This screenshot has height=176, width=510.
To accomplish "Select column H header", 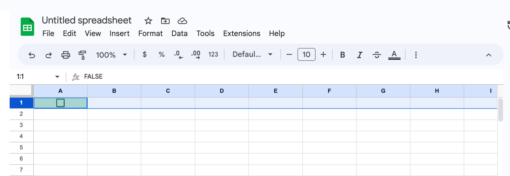I will [437, 91].
